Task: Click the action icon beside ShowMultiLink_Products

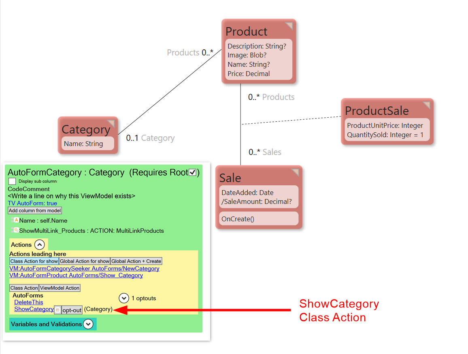Action: click(16, 231)
